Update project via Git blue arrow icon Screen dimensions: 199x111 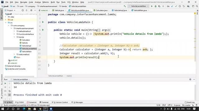[x=172, y=6]
